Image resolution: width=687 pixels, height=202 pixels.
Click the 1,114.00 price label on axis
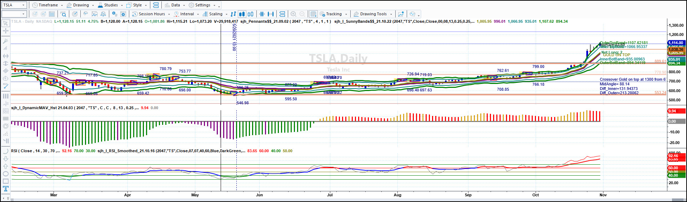pos(676,43)
